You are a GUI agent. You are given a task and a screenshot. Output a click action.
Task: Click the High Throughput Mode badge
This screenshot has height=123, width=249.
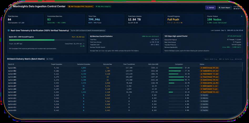point(81,7)
